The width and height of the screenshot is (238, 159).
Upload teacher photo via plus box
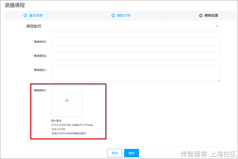click(x=67, y=102)
